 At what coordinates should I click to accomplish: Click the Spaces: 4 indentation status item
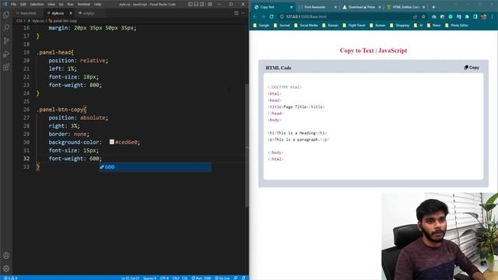click(x=149, y=278)
